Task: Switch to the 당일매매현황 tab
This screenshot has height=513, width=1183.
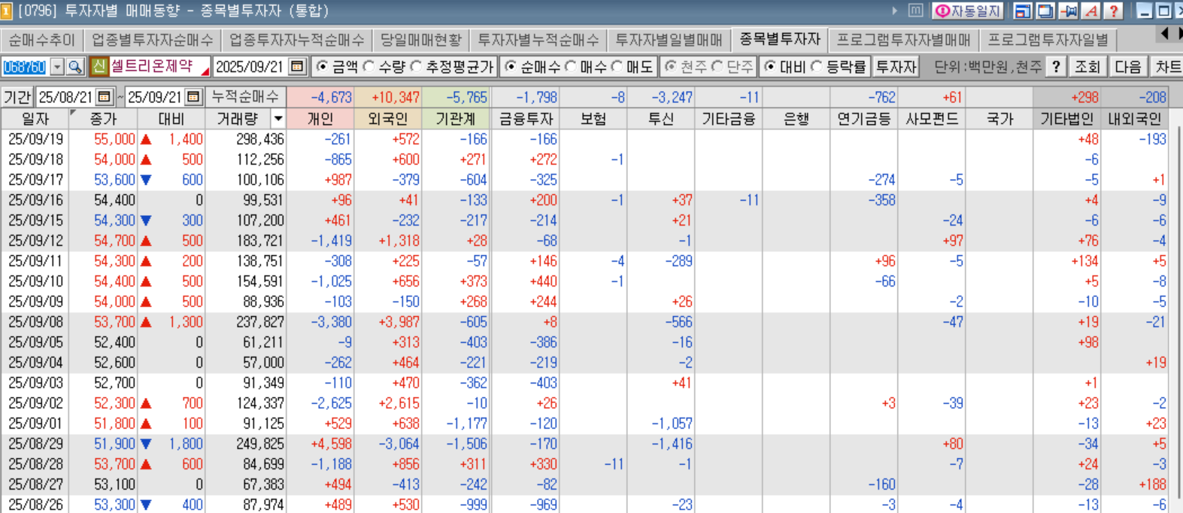Action: tap(420, 40)
